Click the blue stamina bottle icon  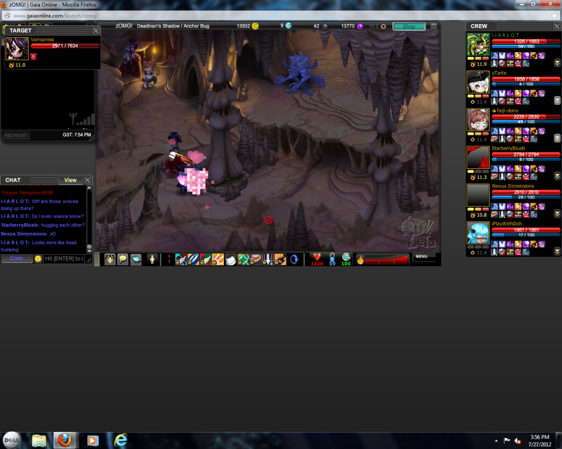(332, 257)
